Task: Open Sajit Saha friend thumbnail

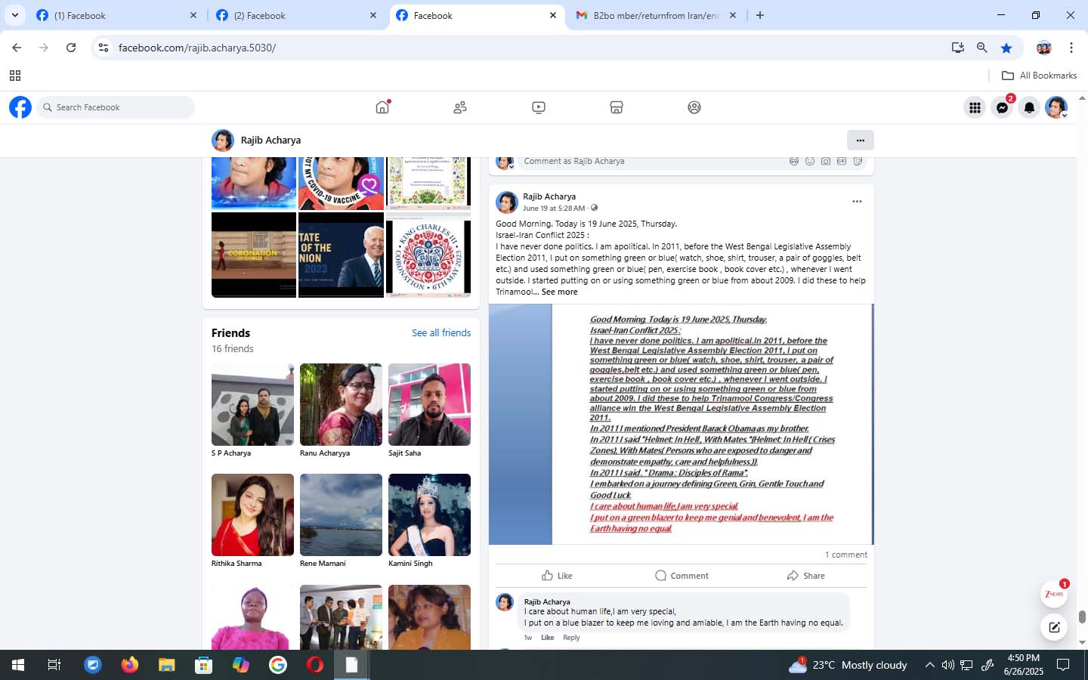Action: click(429, 404)
